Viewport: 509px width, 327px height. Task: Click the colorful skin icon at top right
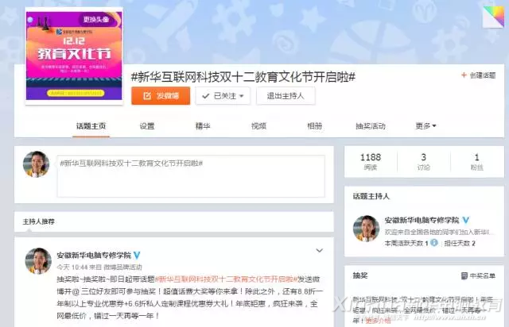493,17
